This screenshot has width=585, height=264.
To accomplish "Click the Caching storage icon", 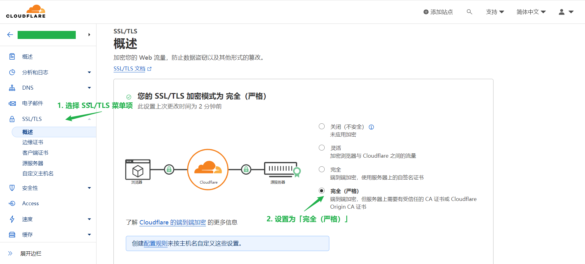I will click(x=12, y=235).
